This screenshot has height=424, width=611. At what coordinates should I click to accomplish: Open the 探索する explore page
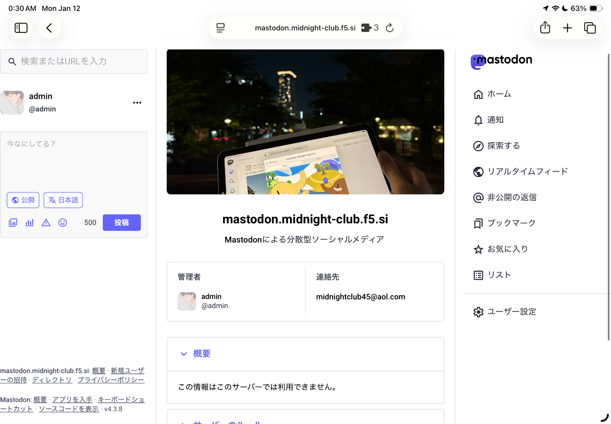pyautogui.click(x=503, y=146)
